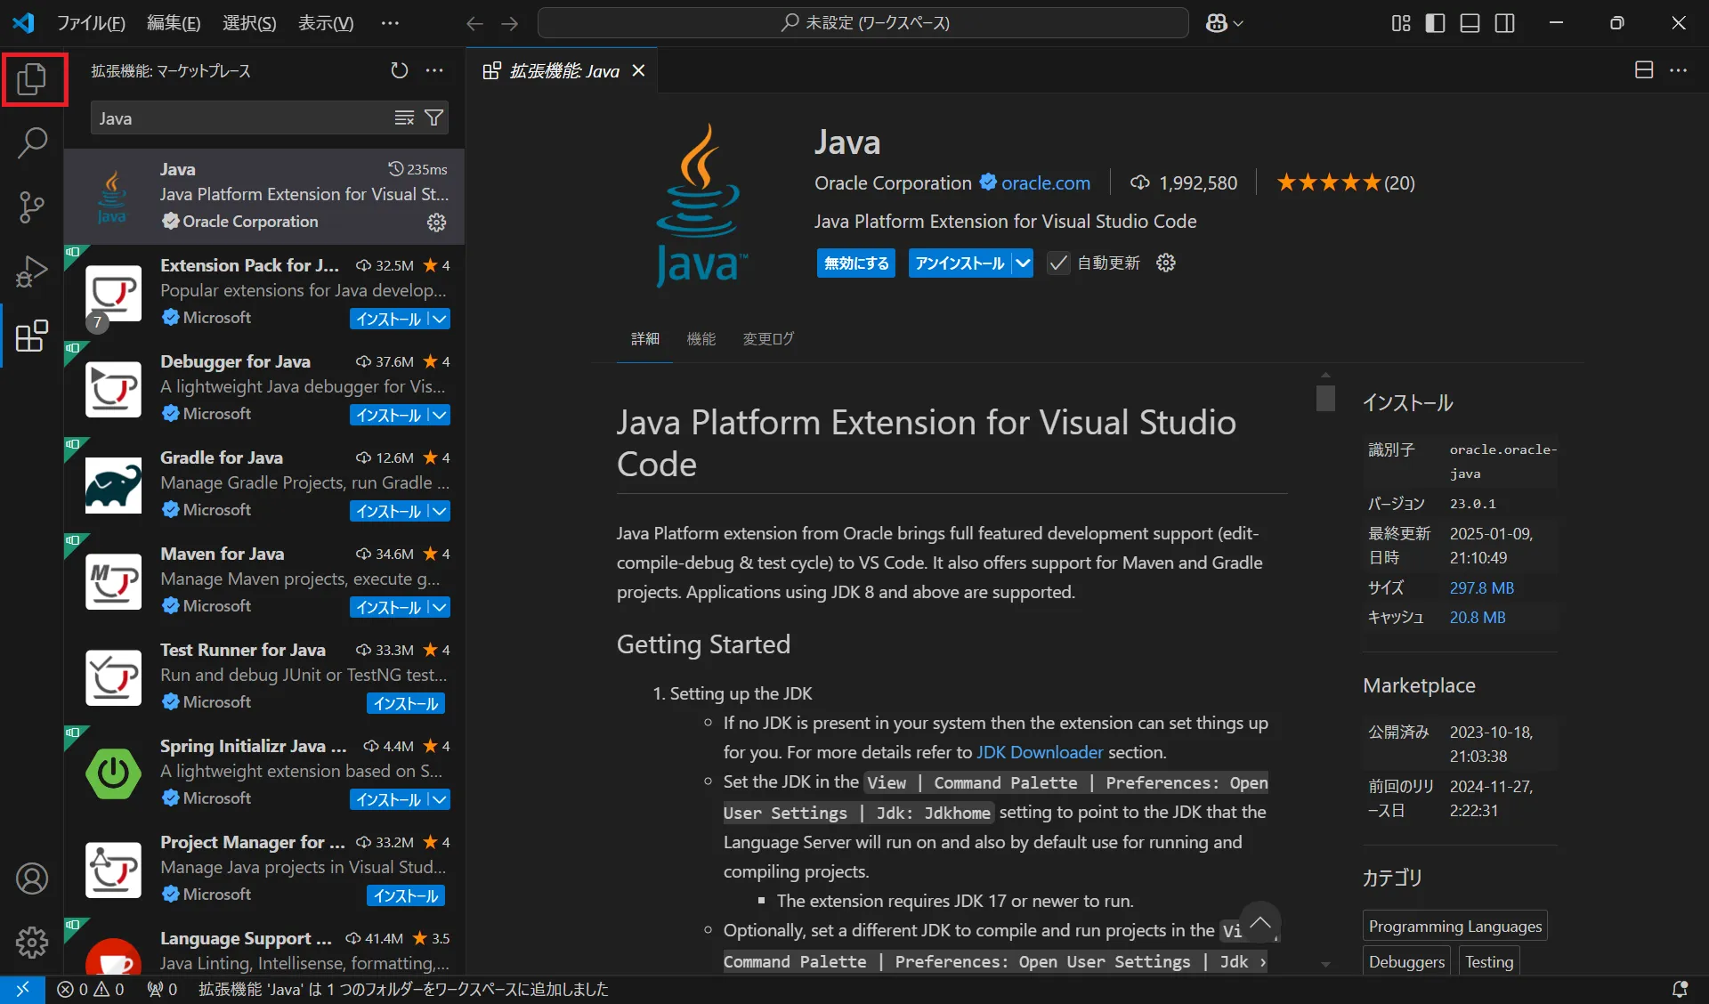Open the 編集 menu
The image size is (1709, 1004).
174,23
